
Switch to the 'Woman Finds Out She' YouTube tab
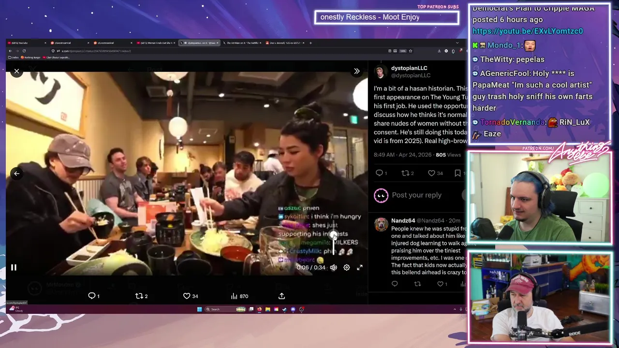pos(156,43)
